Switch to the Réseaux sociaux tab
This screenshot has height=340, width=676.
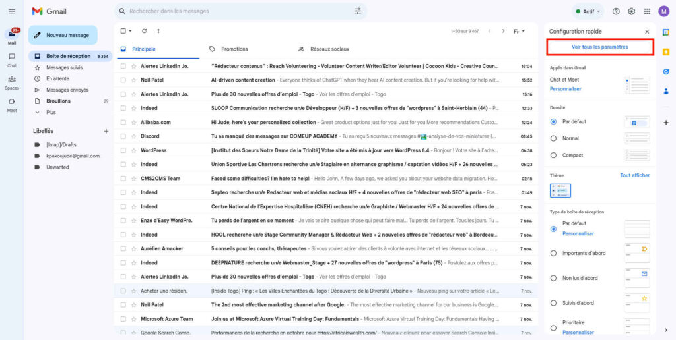(x=329, y=49)
